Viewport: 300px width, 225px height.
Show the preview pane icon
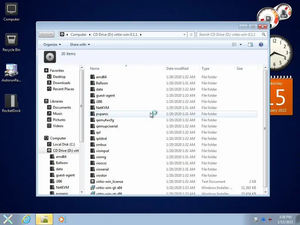click(x=250, y=45)
